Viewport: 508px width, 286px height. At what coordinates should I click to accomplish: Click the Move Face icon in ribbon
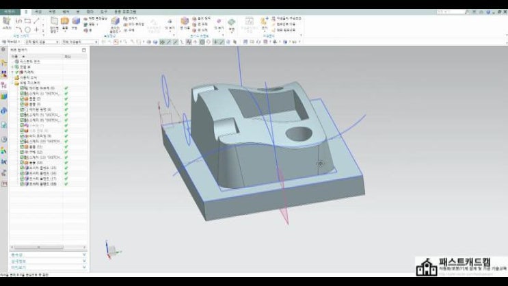tap(183, 23)
